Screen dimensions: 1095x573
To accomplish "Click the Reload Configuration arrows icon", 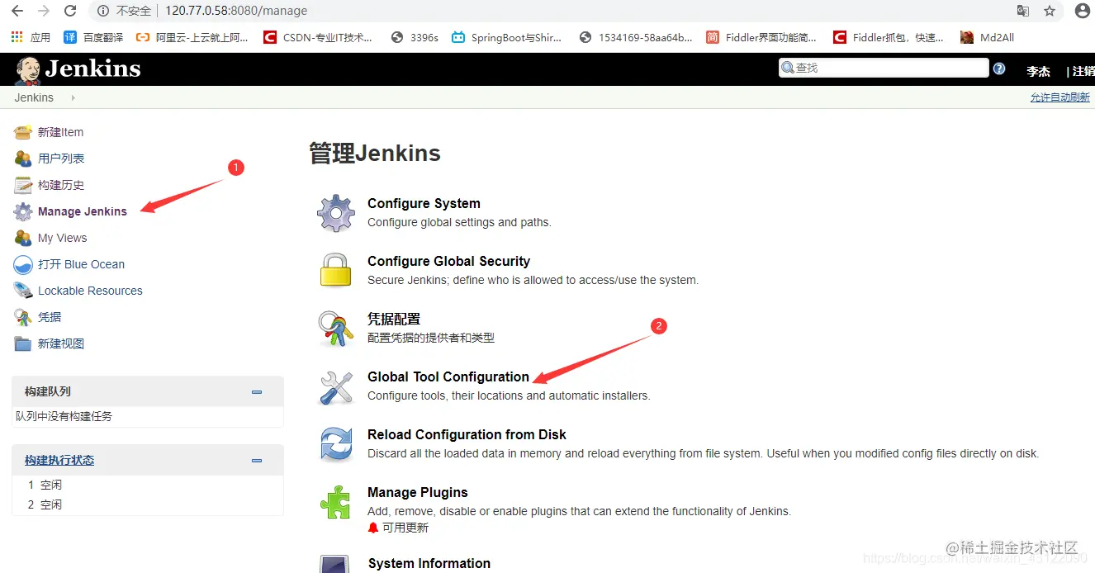I will point(336,444).
